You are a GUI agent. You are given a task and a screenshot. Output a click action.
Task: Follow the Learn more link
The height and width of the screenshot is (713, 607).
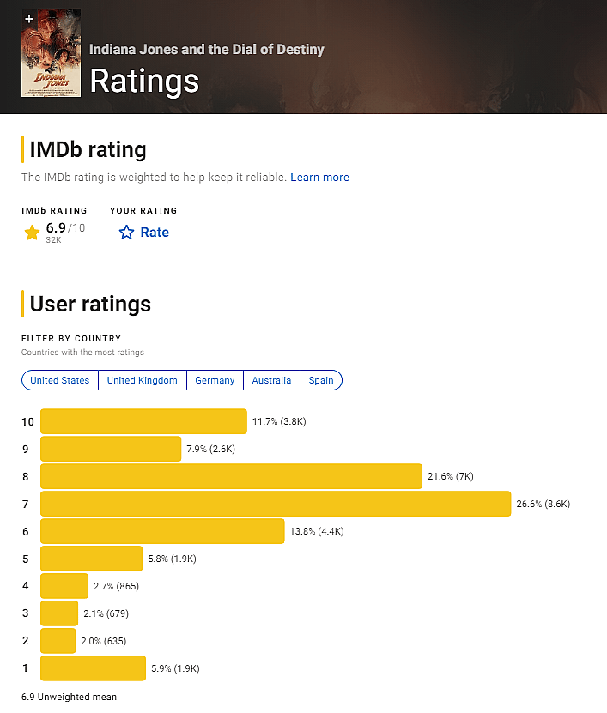[x=319, y=178]
